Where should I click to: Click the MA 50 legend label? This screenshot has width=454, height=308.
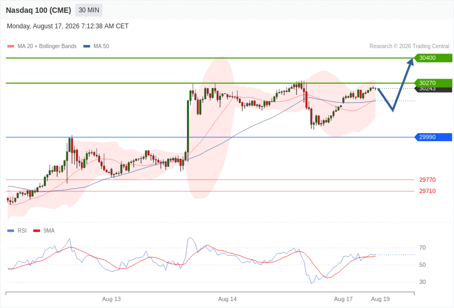pos(101,47)
